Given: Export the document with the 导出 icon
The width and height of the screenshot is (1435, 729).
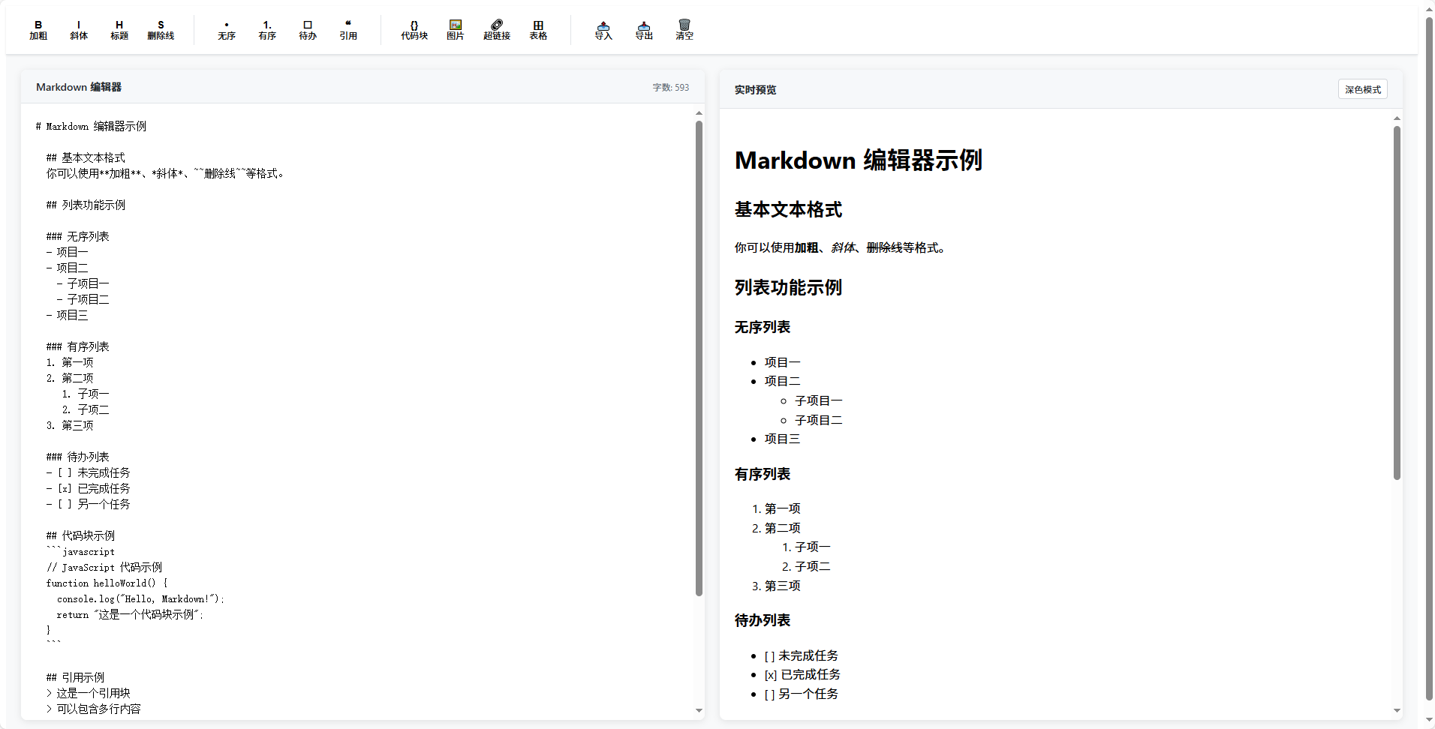Looking at the screenshot, I should point(643,29).
